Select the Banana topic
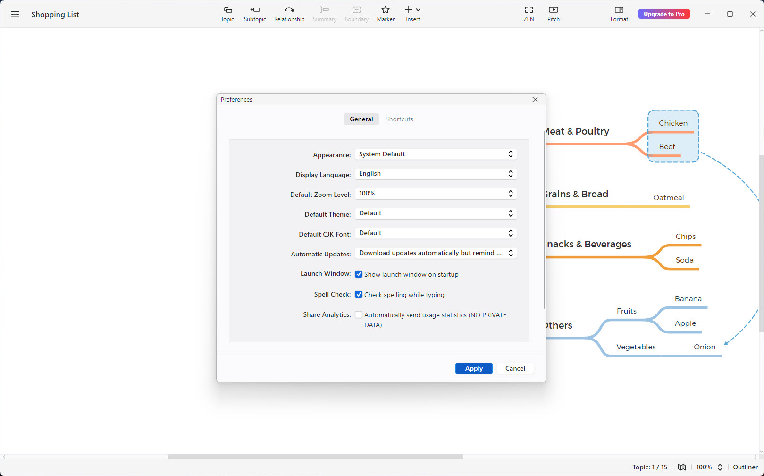764x476 pixels. tap(688, 299)
